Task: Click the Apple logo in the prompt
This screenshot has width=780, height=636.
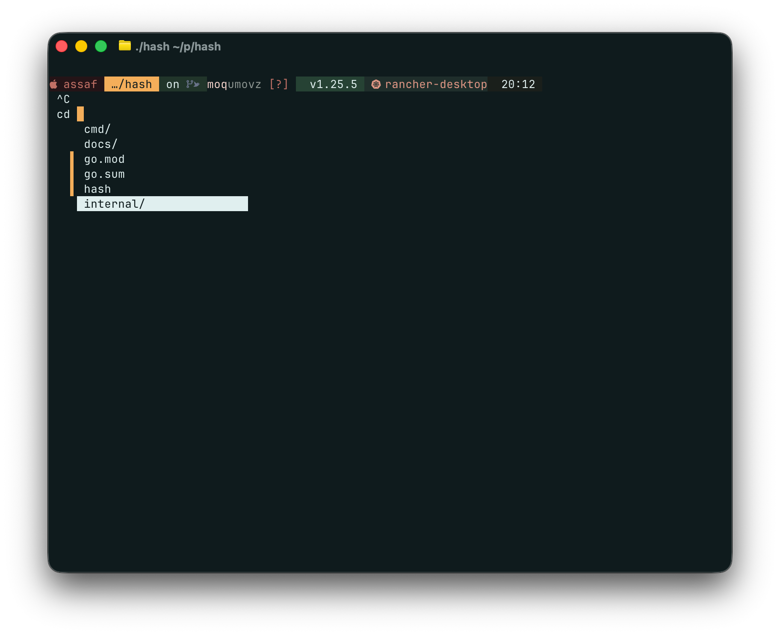Action: pos(54,84)
